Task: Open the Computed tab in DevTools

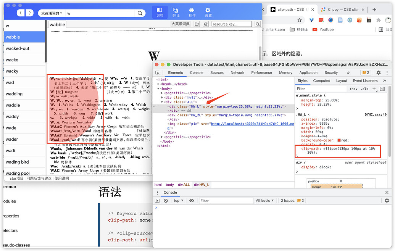Action: tap(322, 80)
